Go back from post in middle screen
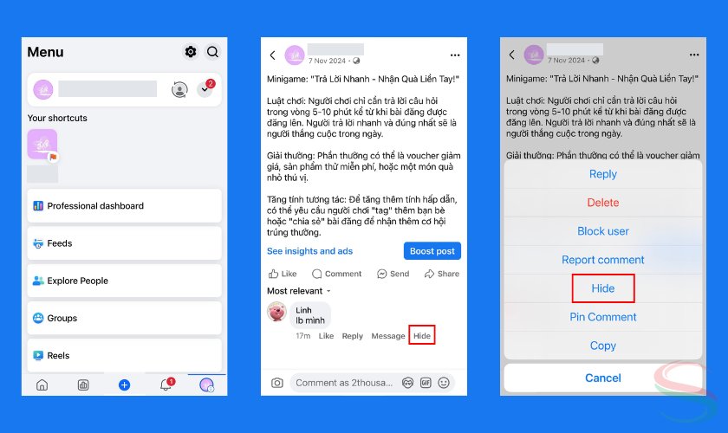Viewport: 728px width, 433px height. point(272,55)
